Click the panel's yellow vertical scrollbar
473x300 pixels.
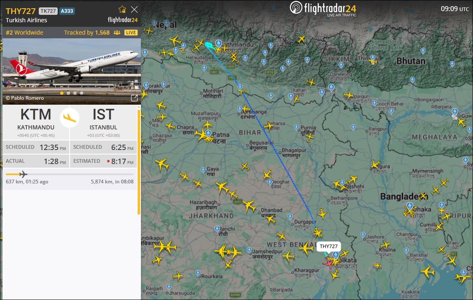[x=139, y=162]
